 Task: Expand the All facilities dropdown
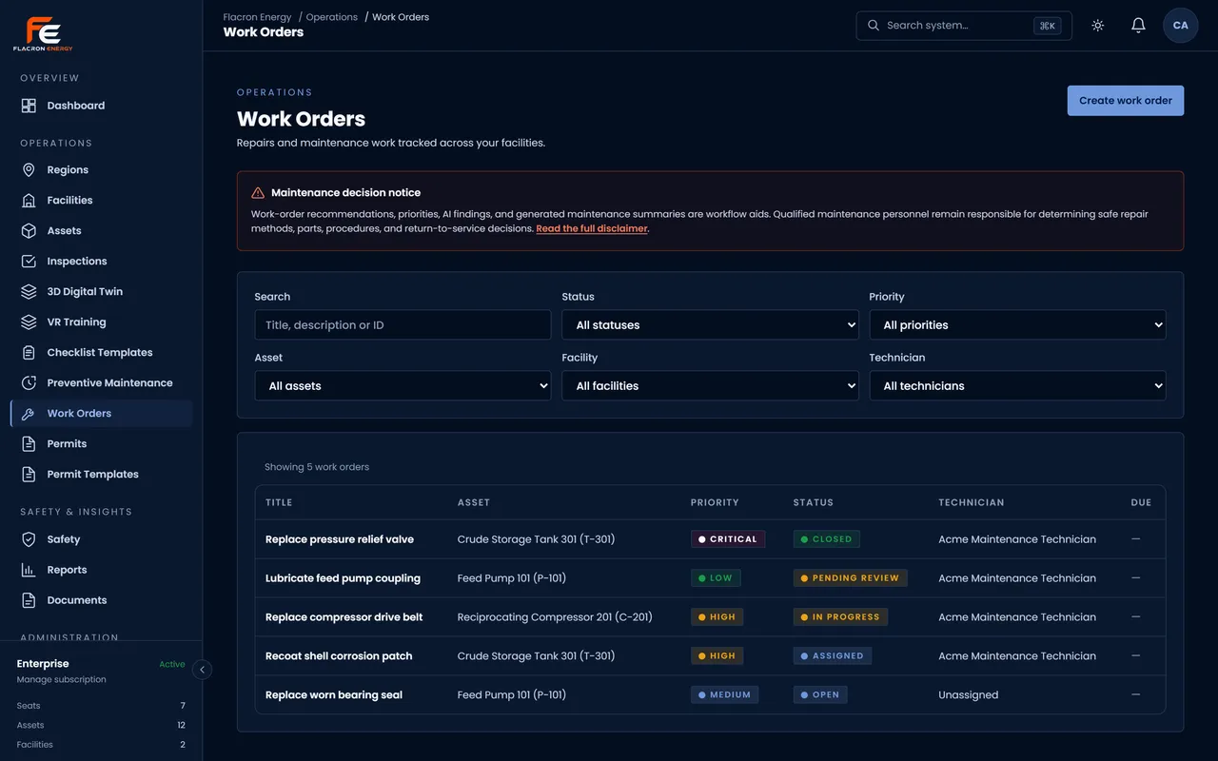(711, 386)
